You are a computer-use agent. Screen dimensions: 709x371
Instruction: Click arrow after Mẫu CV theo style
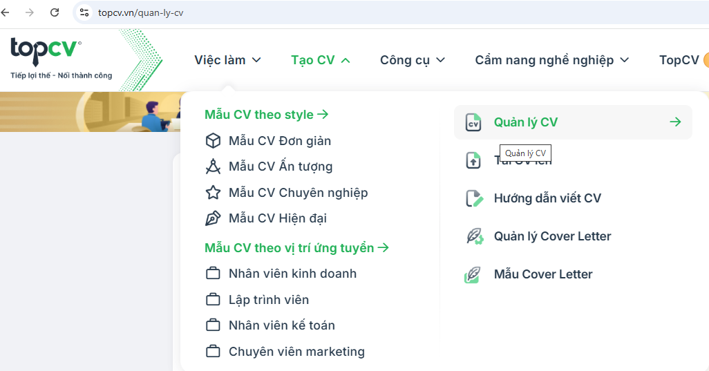point(323,114)
